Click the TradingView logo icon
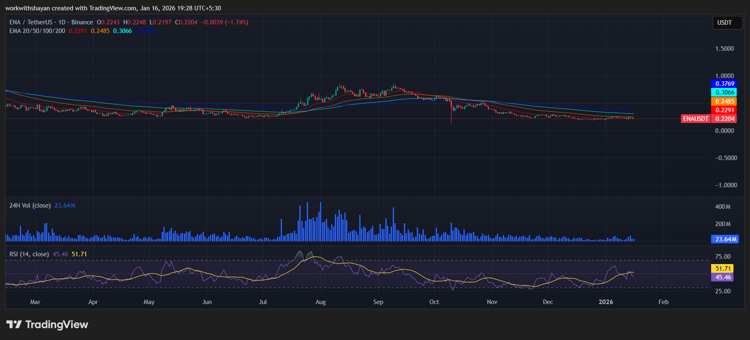The width and height of the screenshot is (750, 340). point(14,324)
